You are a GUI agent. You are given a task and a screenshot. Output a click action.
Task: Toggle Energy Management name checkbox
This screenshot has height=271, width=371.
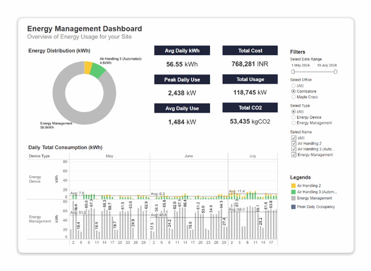[x=294, y=155]
